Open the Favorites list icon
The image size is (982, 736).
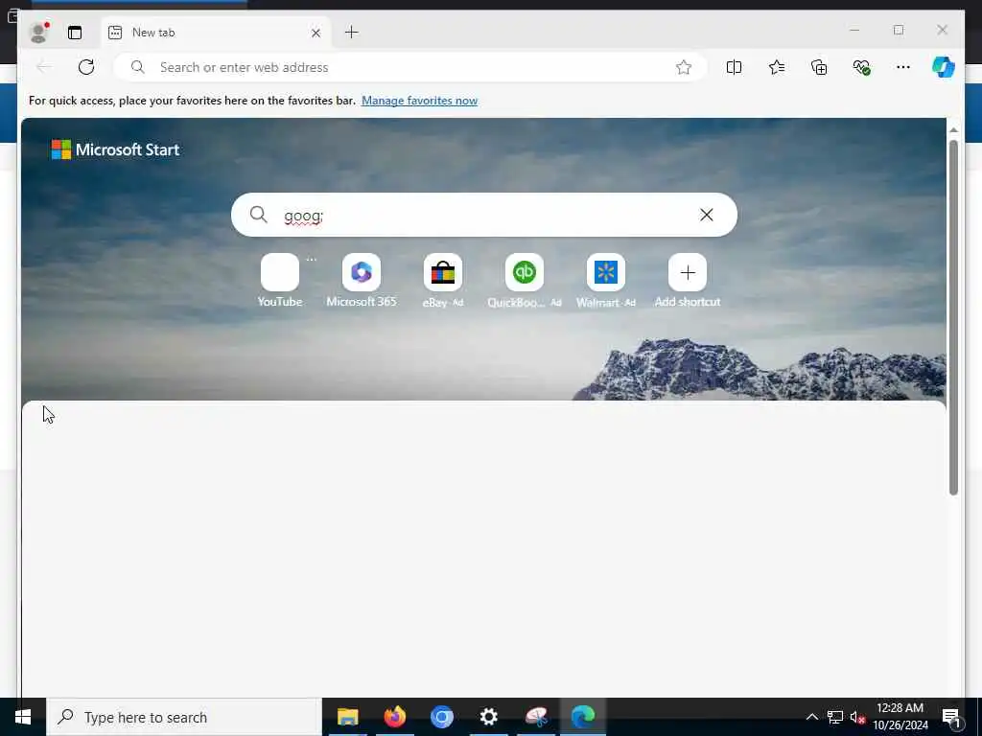[777, 67]
